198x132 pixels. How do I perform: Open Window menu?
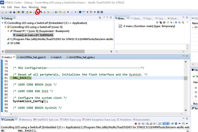coord(34,7)
